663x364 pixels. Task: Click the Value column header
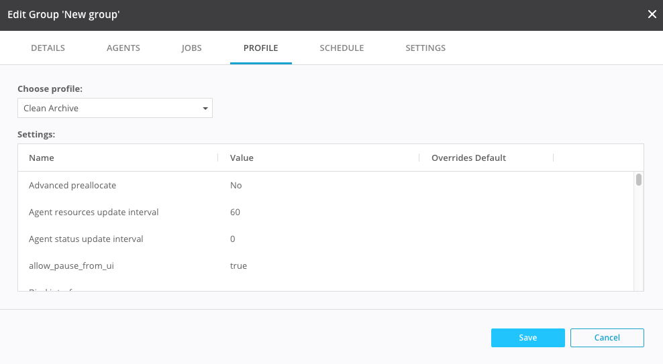pos(242,158)
